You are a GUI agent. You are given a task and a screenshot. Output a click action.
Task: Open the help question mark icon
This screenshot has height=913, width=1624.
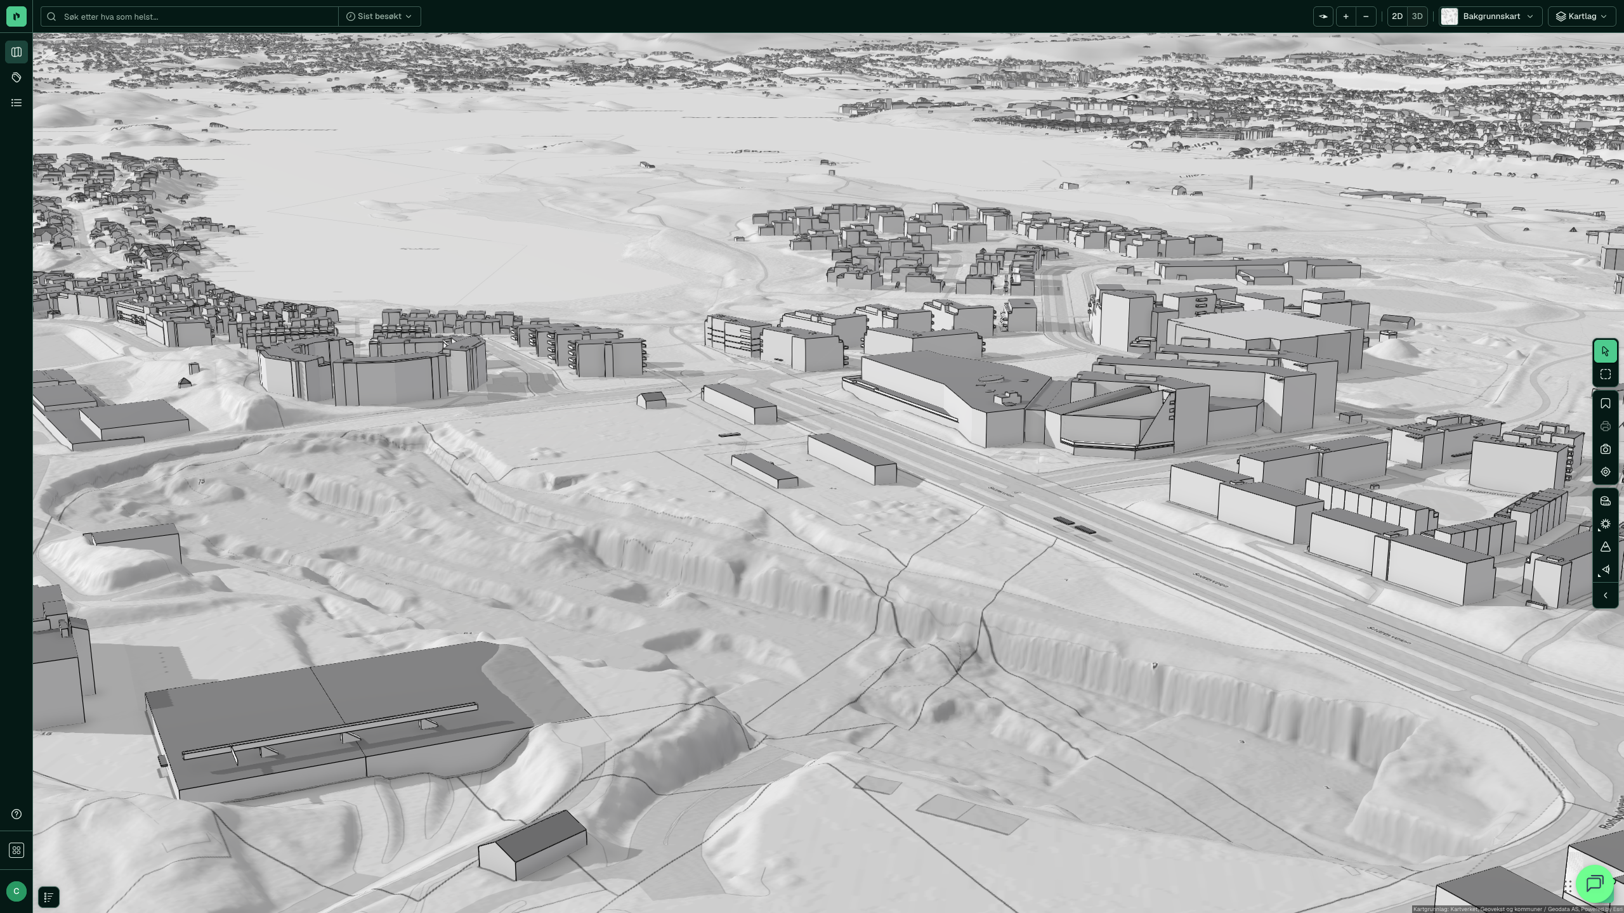pos(16,814)
